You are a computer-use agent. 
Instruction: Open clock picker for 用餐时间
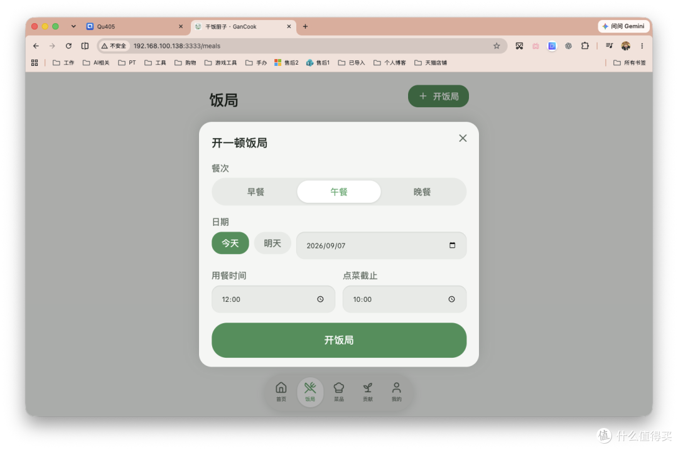tap(320, 299)
